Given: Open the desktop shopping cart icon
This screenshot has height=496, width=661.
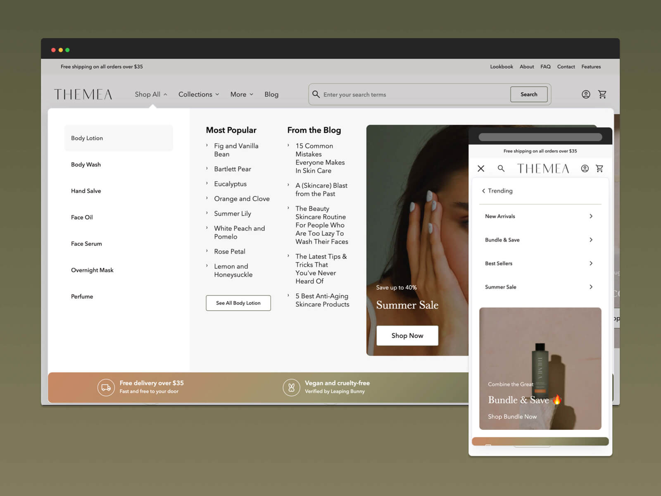Looking at the screenshot, I should 602,94.
